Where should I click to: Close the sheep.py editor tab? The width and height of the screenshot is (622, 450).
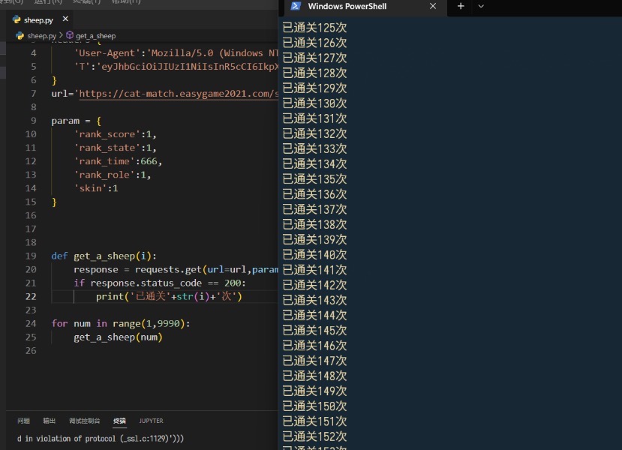tap(65, 19)
